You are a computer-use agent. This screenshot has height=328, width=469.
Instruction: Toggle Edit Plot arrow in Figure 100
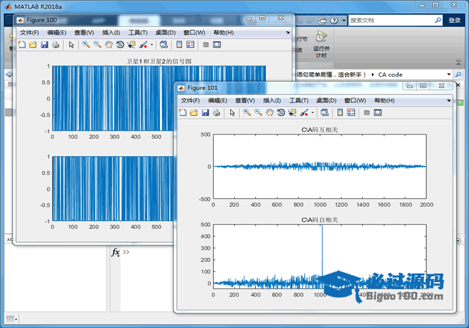pyautogui.click(x=71, y=45)
